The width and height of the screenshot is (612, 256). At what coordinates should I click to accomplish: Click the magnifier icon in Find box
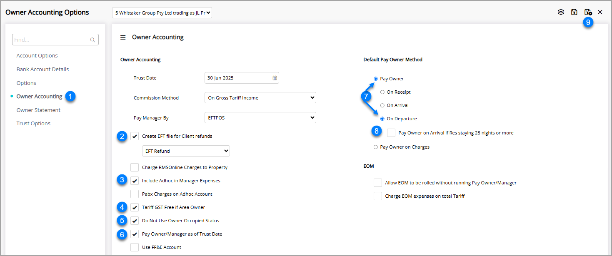pyautogui.click(x=92, y=40)
